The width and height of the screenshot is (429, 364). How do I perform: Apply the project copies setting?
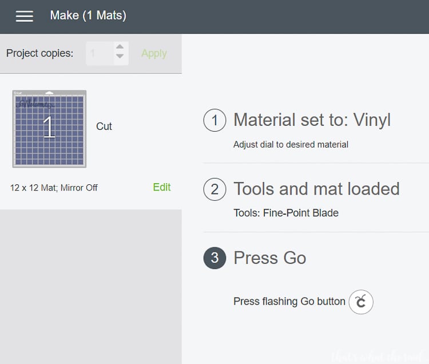(x=154, y=53)
